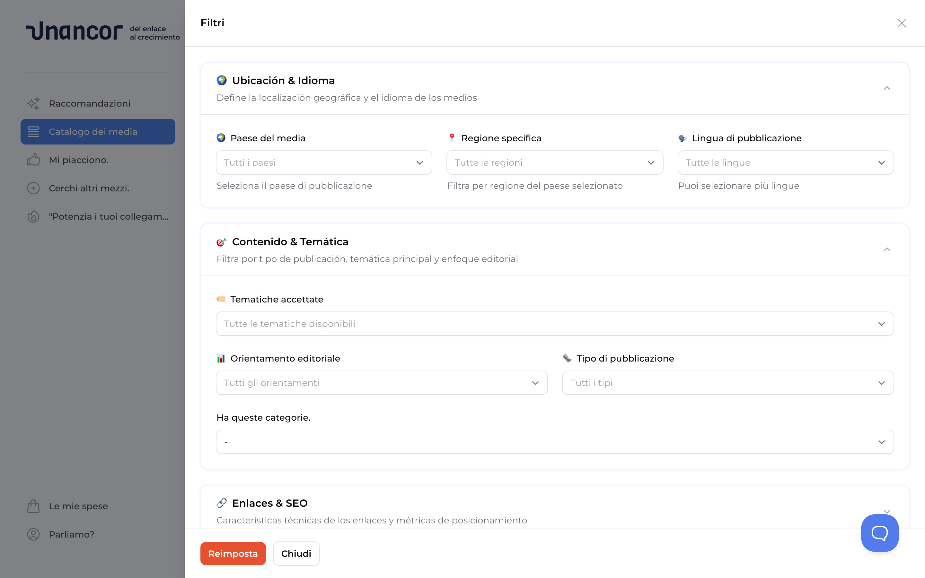The width and height of the screenshot is (925, 578).
Task: Click the pin icon beside Regione specifica
Action: pos(452,138)
